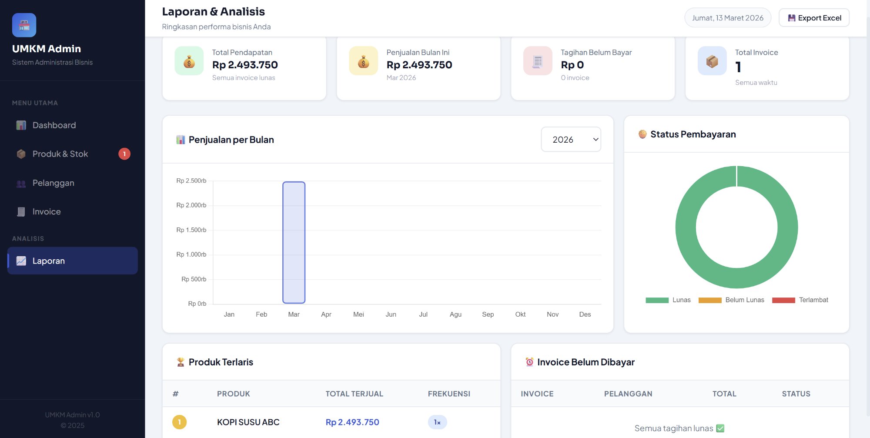Image resolution: width=870 pixels, height=438 pixels.
Task: Click the package icon on Total Invoice card
Action: [x=712, y=61]
